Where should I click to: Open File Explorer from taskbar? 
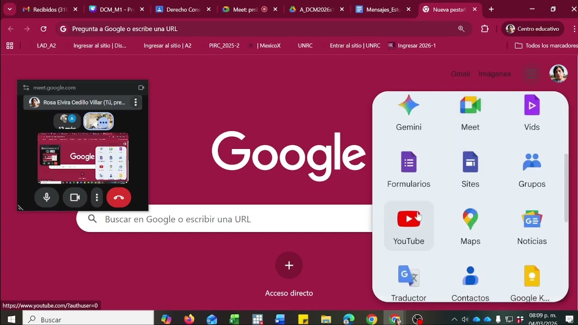[x=326, y=319]
